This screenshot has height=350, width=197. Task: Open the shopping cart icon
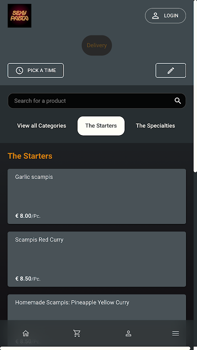(77, 333)
